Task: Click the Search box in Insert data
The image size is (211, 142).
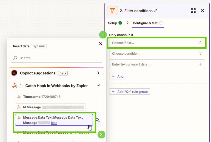Action: 57,58
